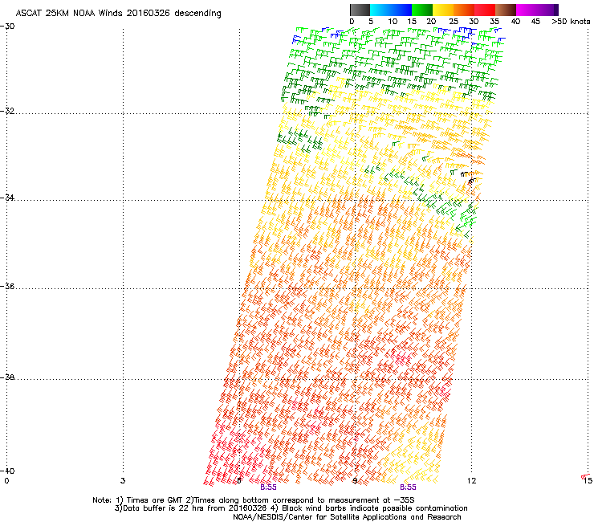Click the black contaminated wind barbs near 12E
The width and height of the screenshot is (594, 522).
pyautogui.click(x=468, y=177)
